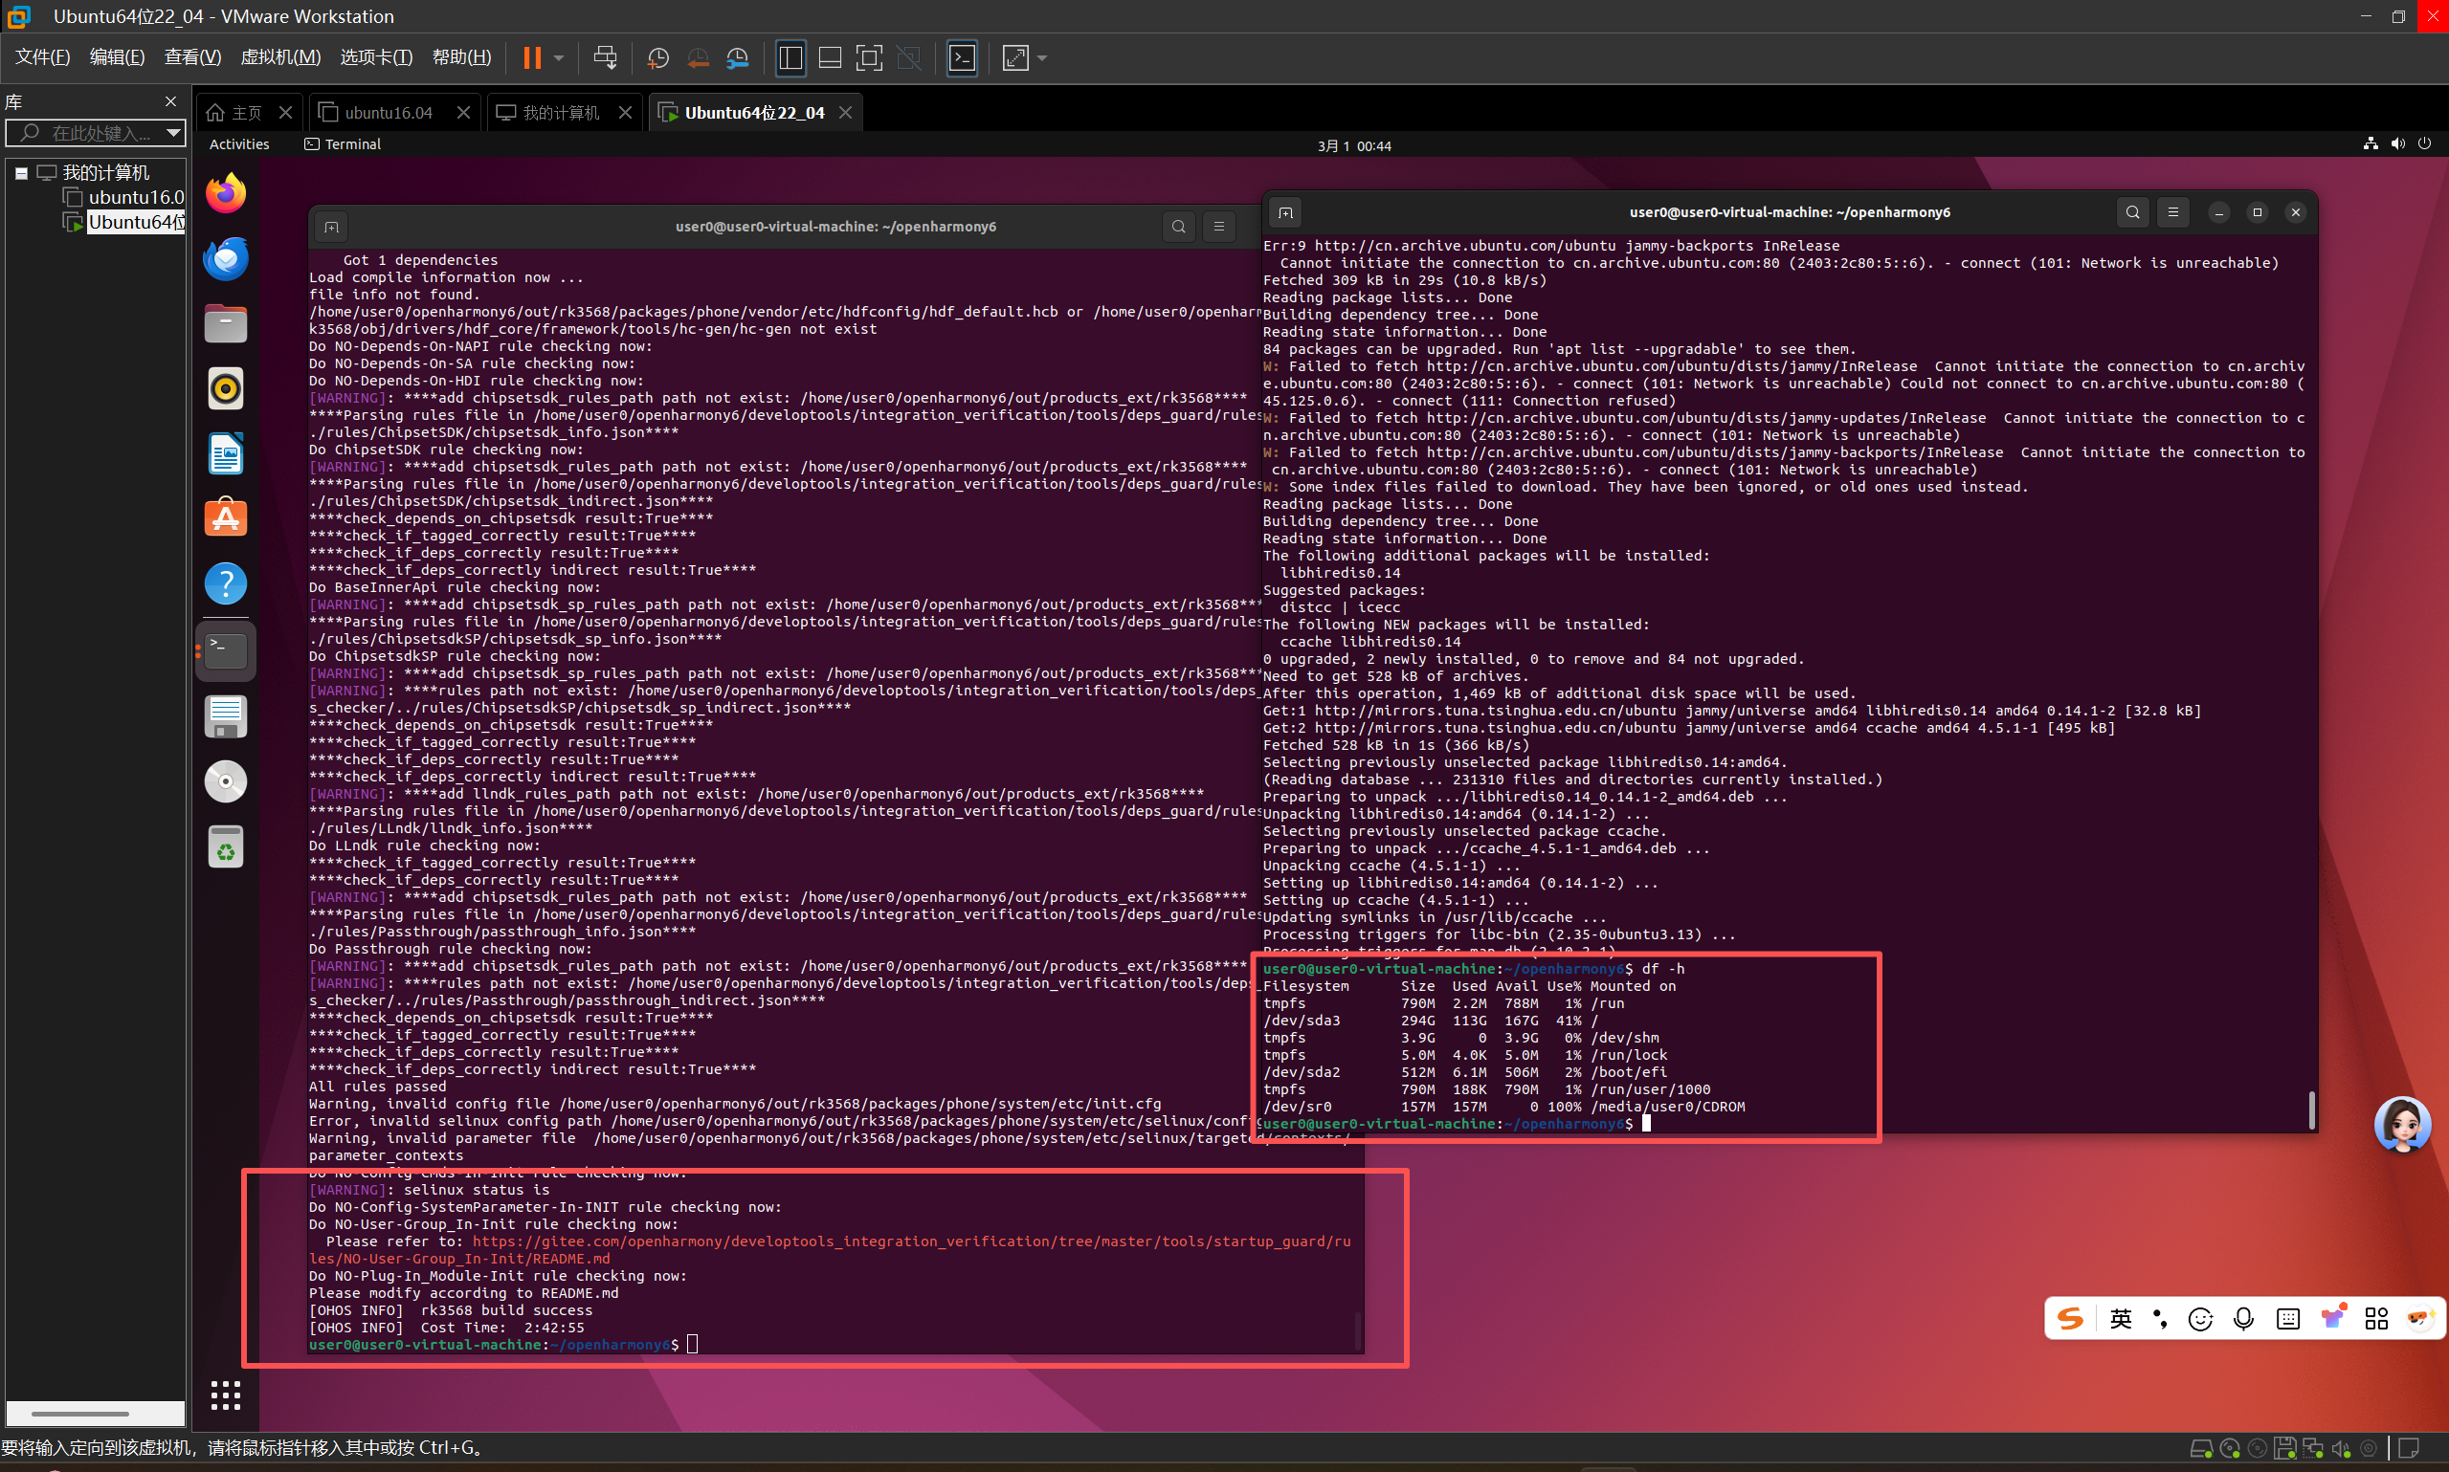Click the Activities button in Ubuntu
The image size is (2449, 1472).
click(x=239, y=143)
